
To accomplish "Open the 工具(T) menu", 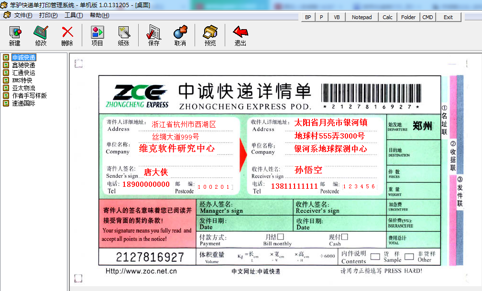I will coord(74,15).
